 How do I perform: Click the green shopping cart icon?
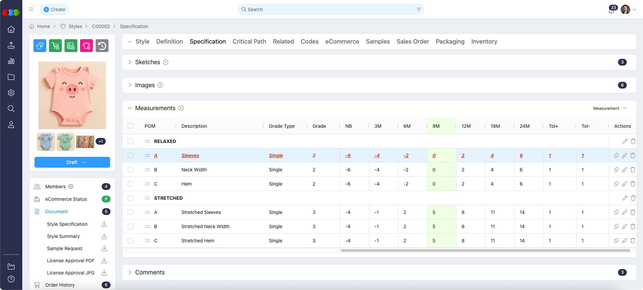point(55,46)
